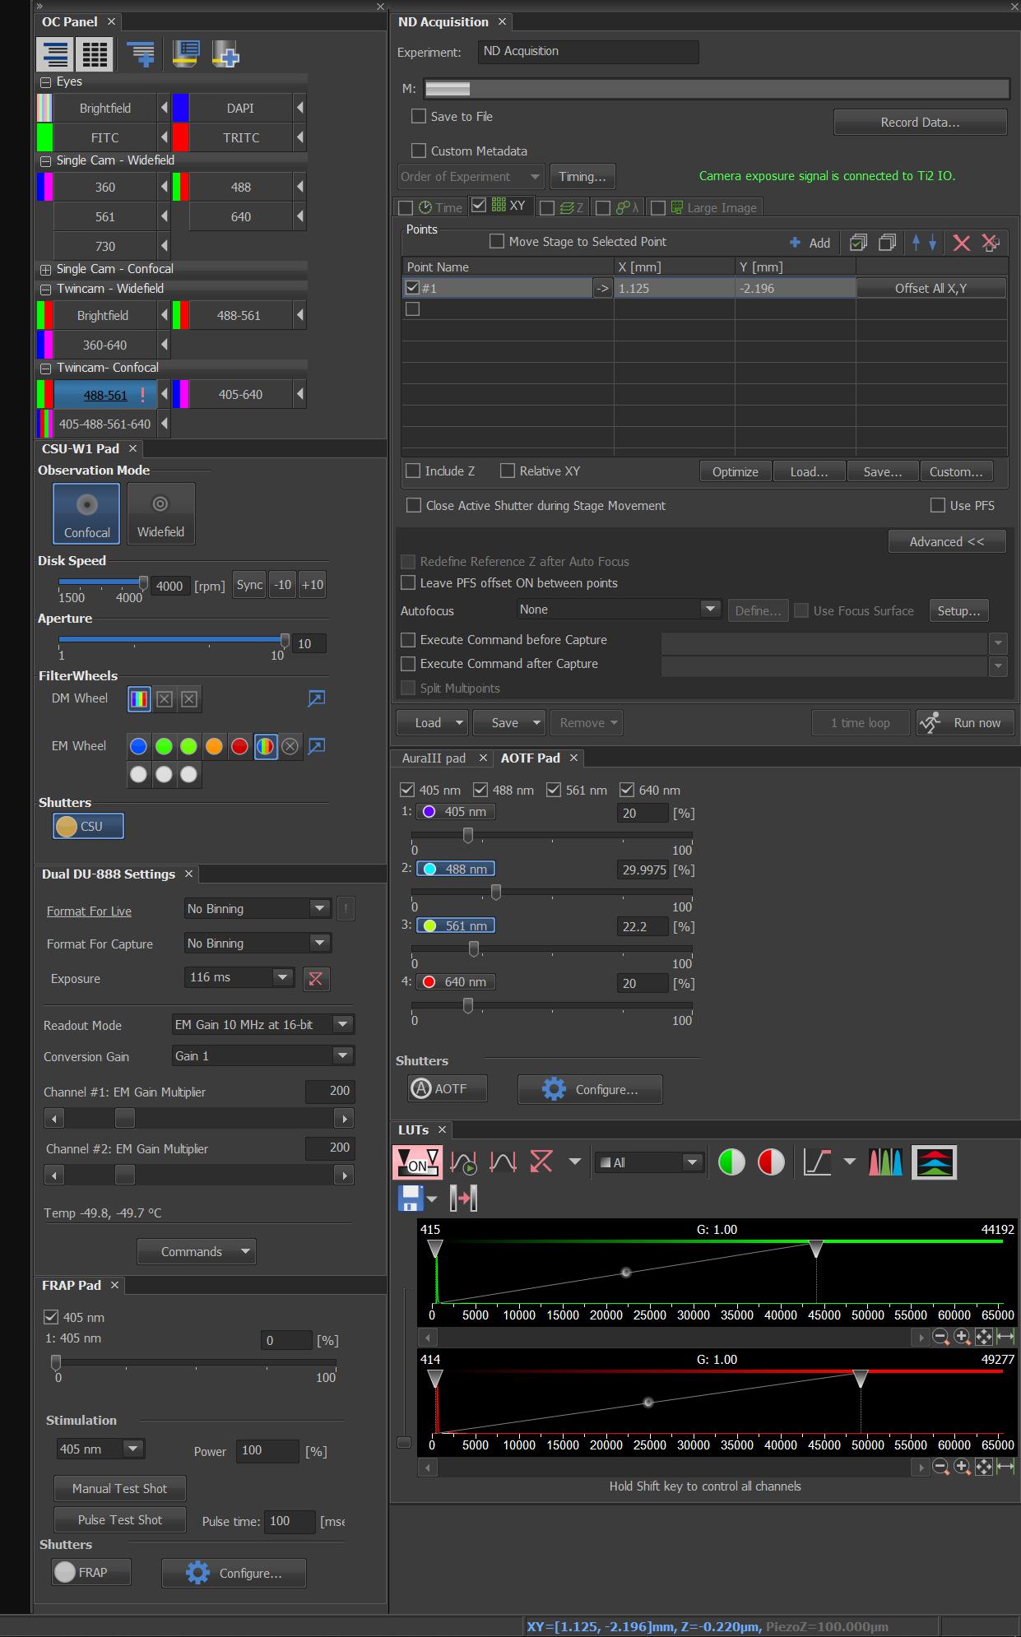Click the green channel half-circle icon
Screen dimensions: 1021x1637
point(731,1162)
